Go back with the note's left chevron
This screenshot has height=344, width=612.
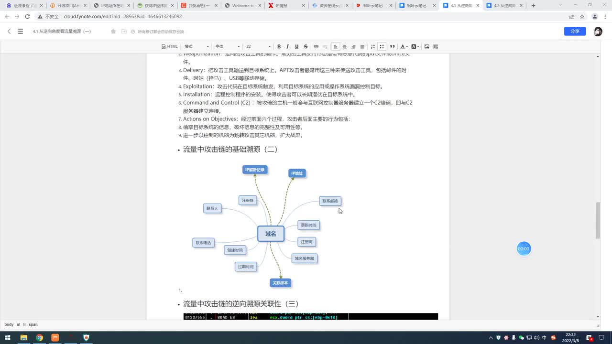coord(9,31)
